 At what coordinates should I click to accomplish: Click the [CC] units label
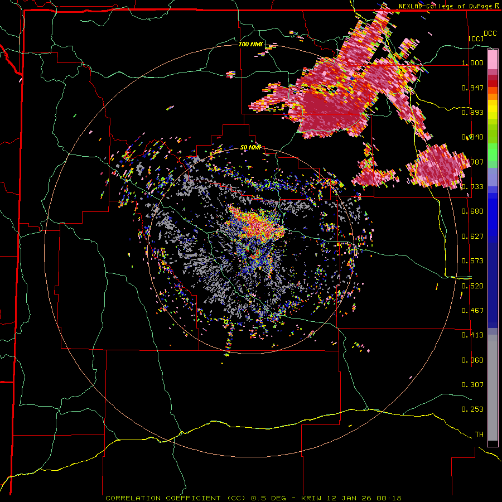tap(476, 38)
